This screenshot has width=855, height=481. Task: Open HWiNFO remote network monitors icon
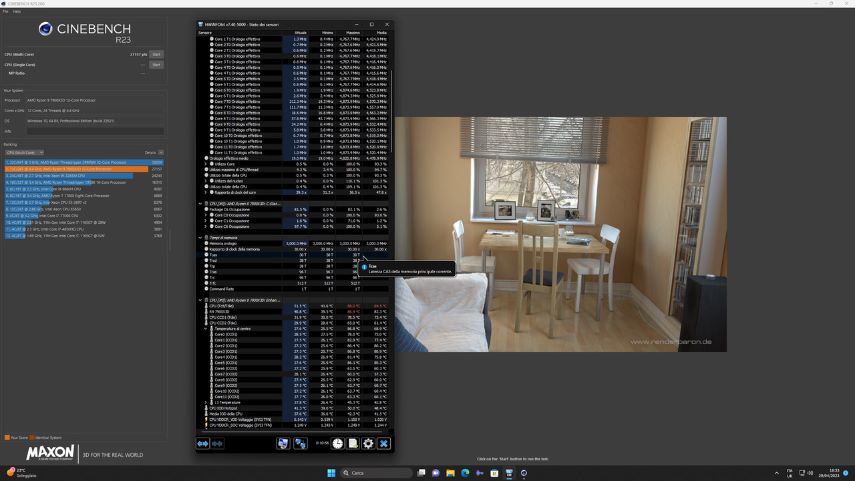301,444
